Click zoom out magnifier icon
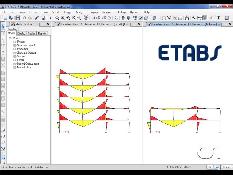 tap(79, 18)
